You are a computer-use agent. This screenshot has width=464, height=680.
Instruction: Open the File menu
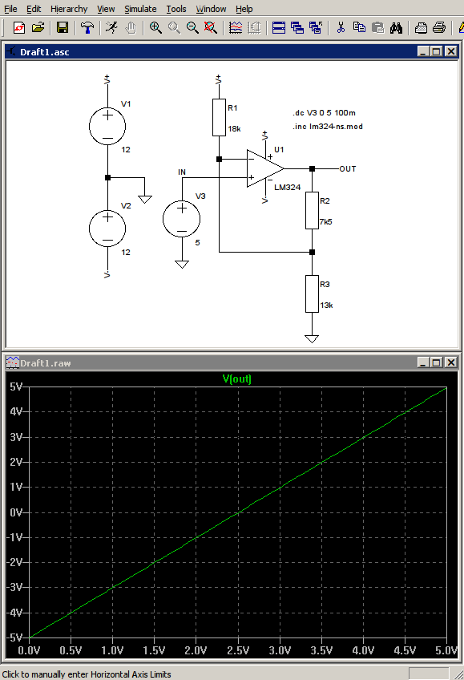pos(10,9)
